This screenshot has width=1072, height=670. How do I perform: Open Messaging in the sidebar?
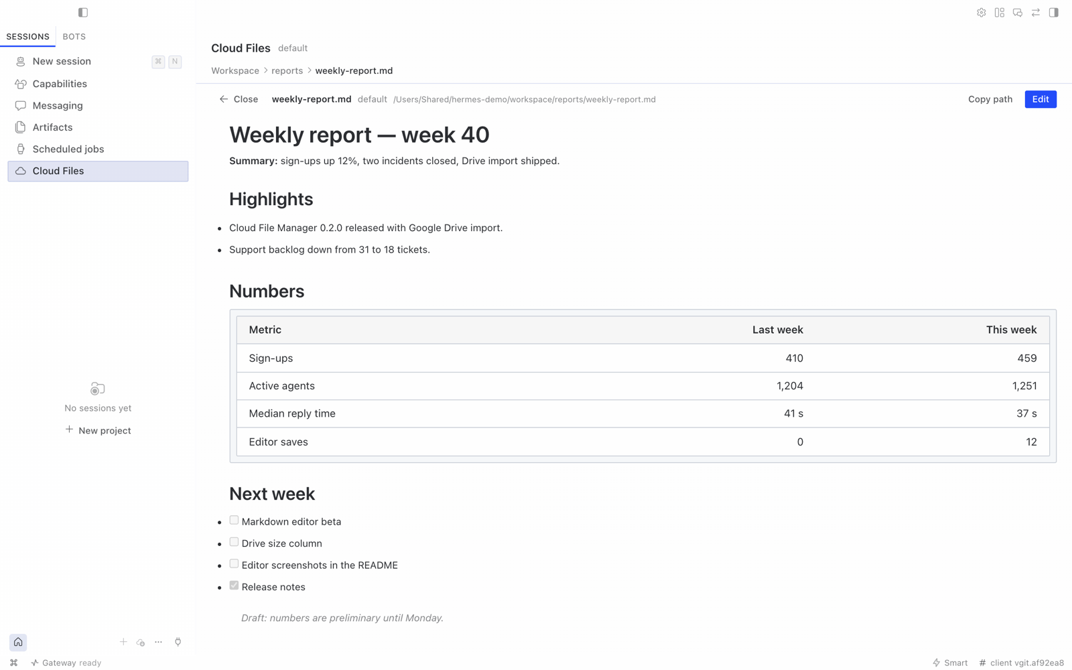[98, 105]
